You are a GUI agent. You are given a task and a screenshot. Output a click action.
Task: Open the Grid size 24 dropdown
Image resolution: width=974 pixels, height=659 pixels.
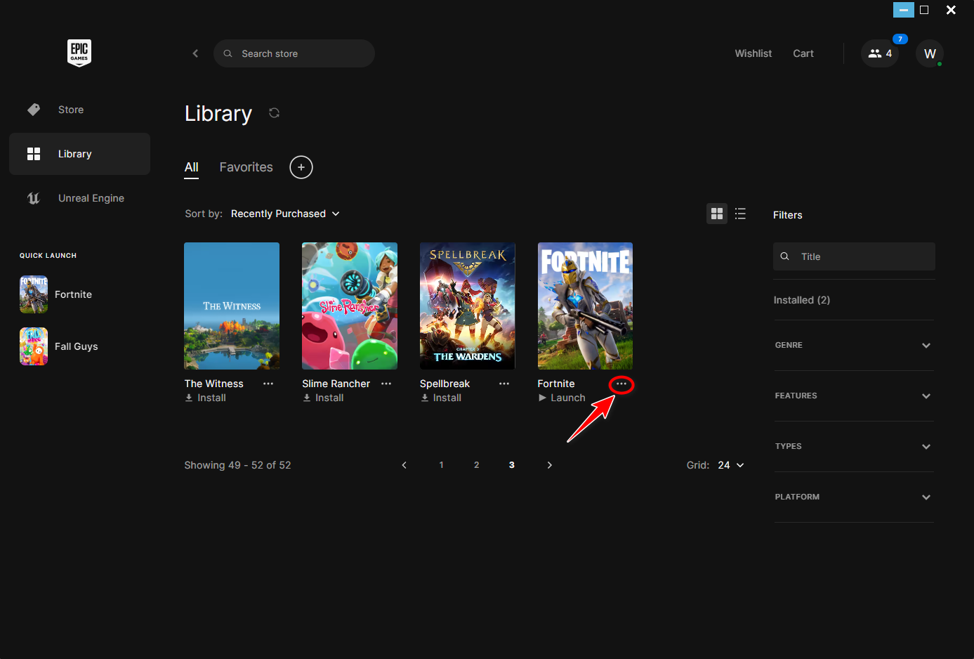[730, 464]
